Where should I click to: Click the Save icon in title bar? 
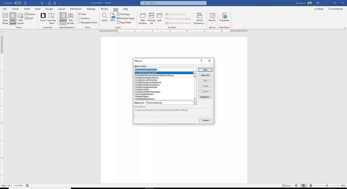[x=25, y=3]
